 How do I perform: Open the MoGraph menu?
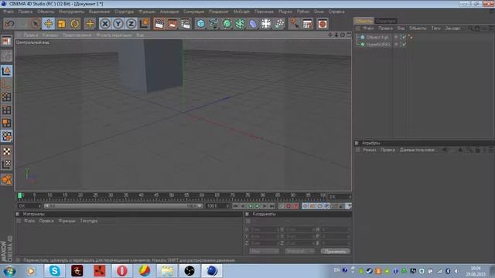(241, 12)
